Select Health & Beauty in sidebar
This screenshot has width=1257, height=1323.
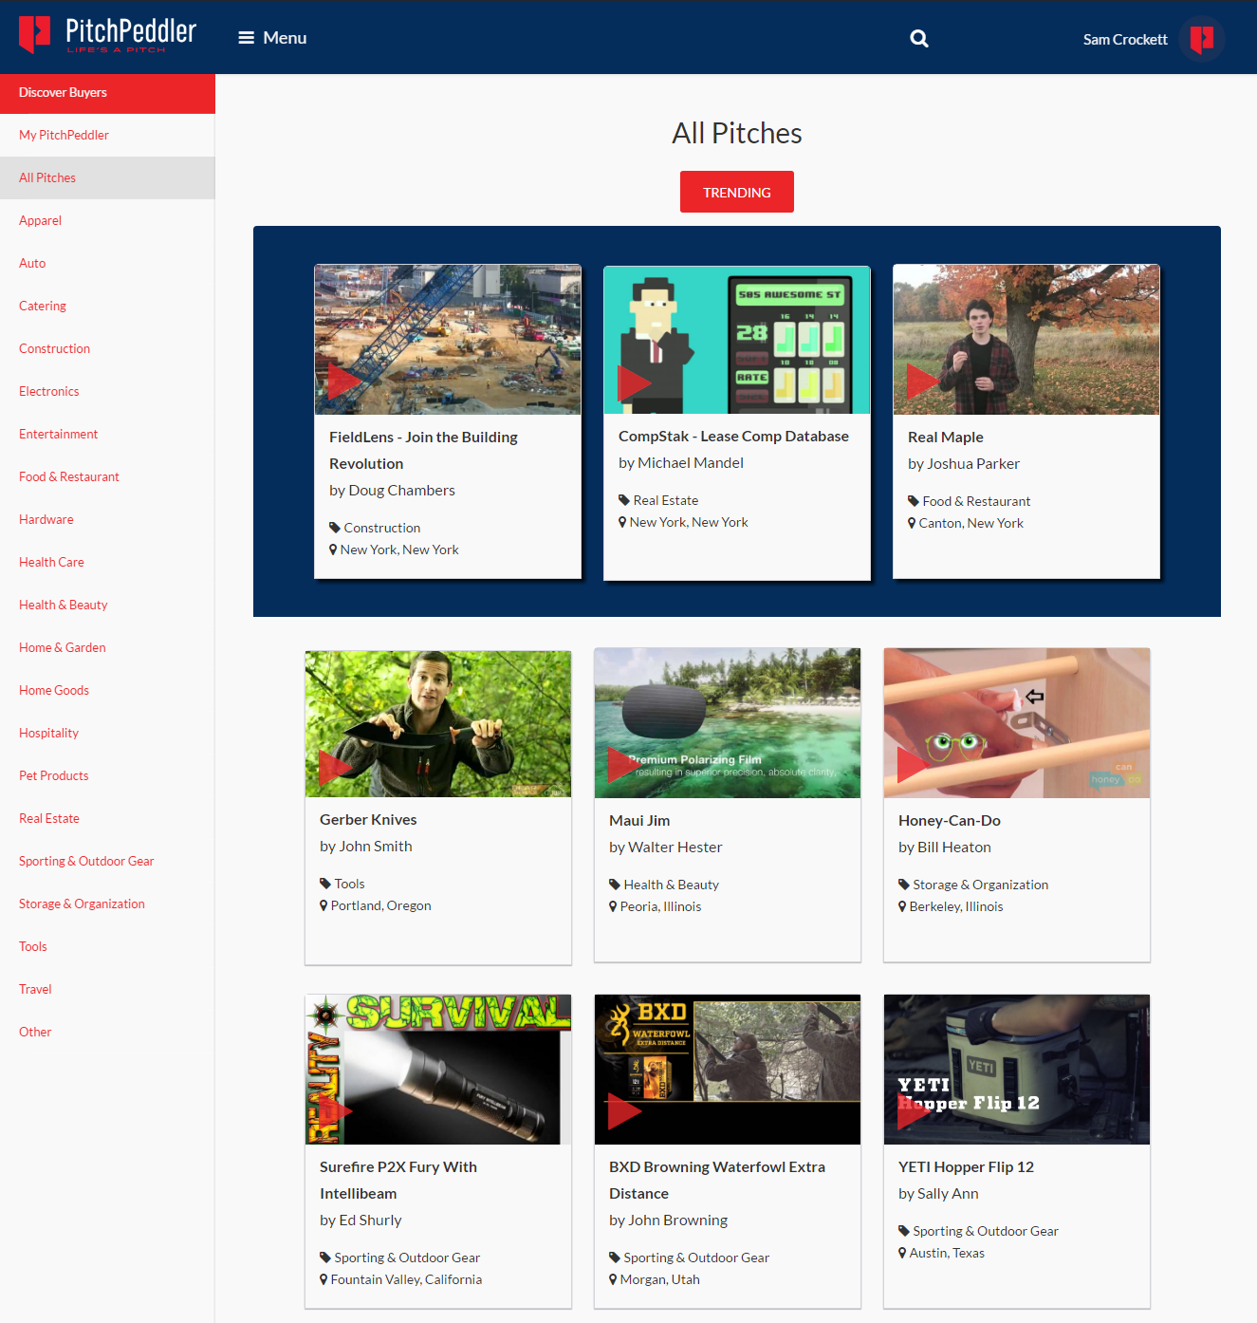(x=107, y=605)
